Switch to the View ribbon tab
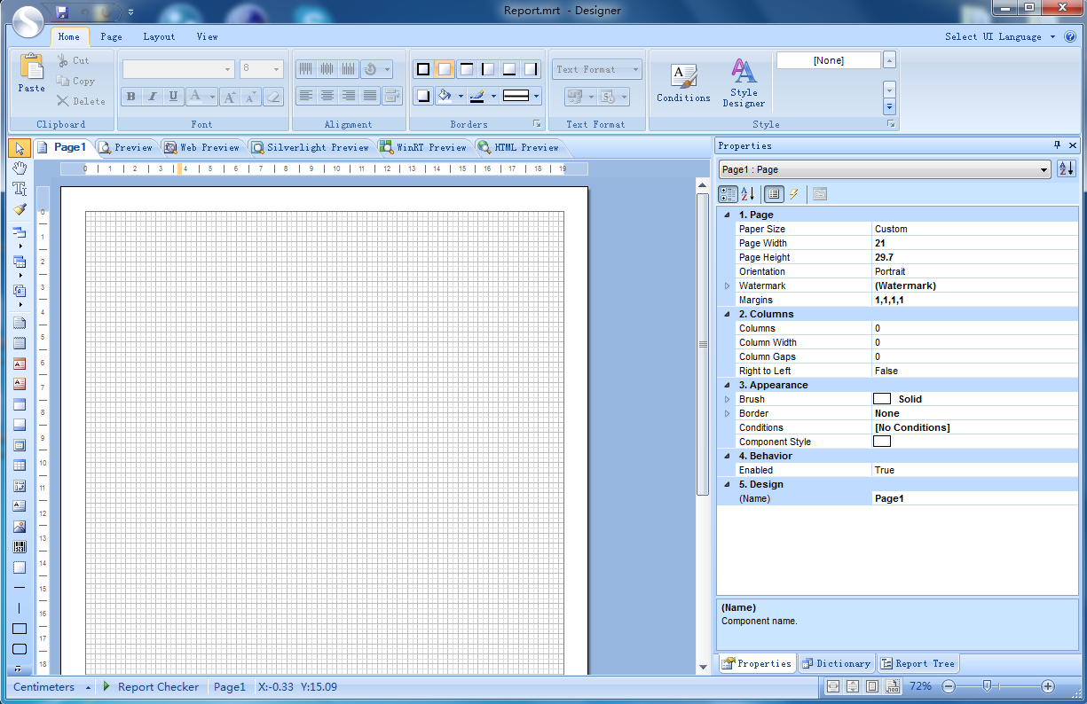The image size is (1087, 704). click(207, 36)
